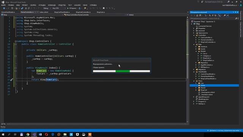Collapse the namespace Shop.Controllers block
Image resolution: width=243 pixels, height=137 pixels.
(16, 41)
